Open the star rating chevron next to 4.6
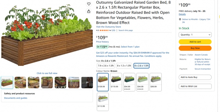This screenshot has height=112, width=220. click(110, 30)
